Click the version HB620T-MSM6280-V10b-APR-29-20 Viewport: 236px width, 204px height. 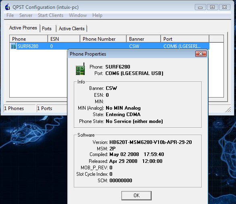[150, 142]
